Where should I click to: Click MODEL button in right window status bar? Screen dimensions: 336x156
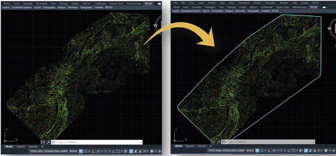[250, 151]
